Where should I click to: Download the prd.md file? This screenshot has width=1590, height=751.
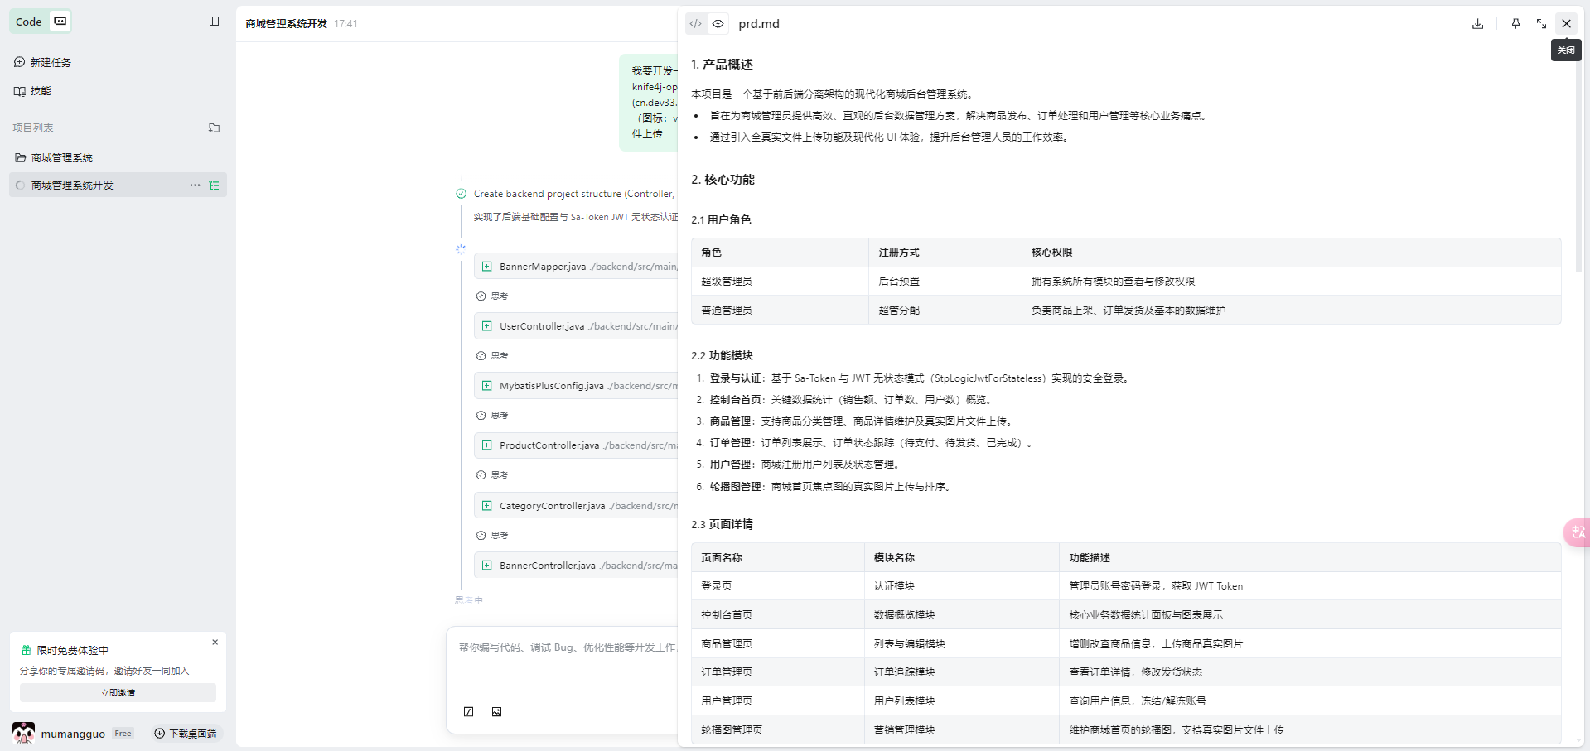click(x=1477, y=24)
